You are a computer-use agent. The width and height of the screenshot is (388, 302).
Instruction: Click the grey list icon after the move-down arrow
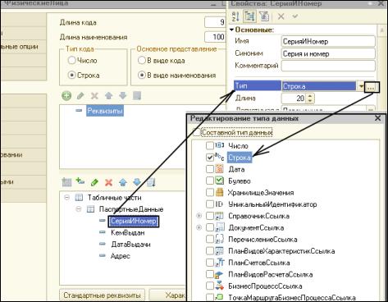(x=137, y=96)
